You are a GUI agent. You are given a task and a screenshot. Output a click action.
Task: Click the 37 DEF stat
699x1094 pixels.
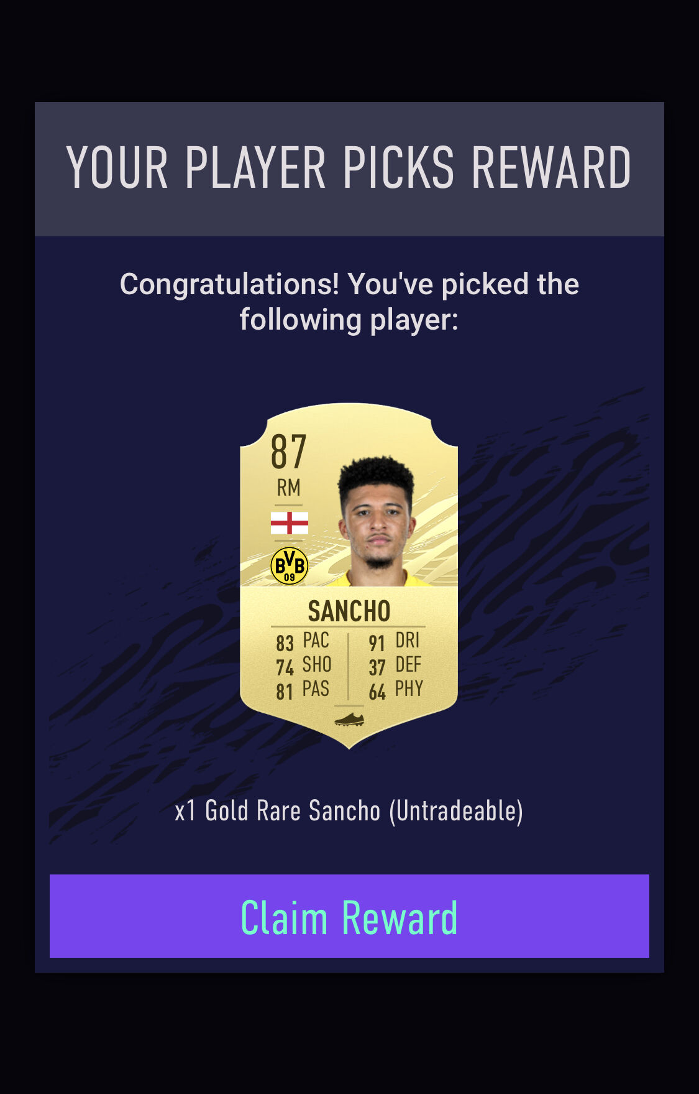395,665
